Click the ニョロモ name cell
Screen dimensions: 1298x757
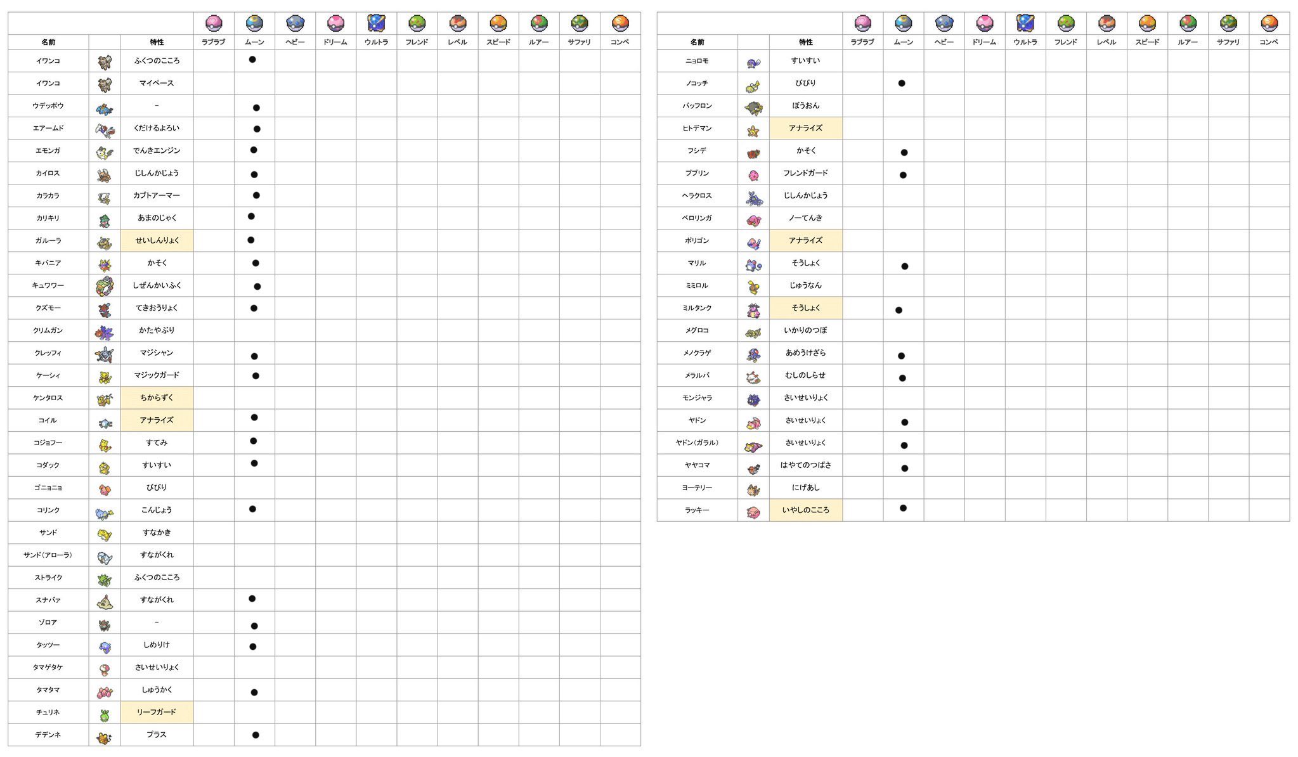click(697, 61)
